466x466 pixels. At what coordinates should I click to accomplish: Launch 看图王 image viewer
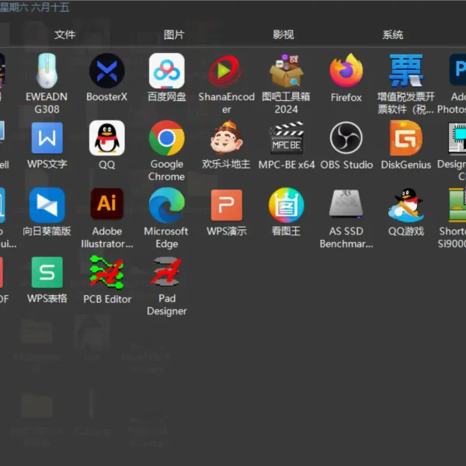click(x=286, y=205)
